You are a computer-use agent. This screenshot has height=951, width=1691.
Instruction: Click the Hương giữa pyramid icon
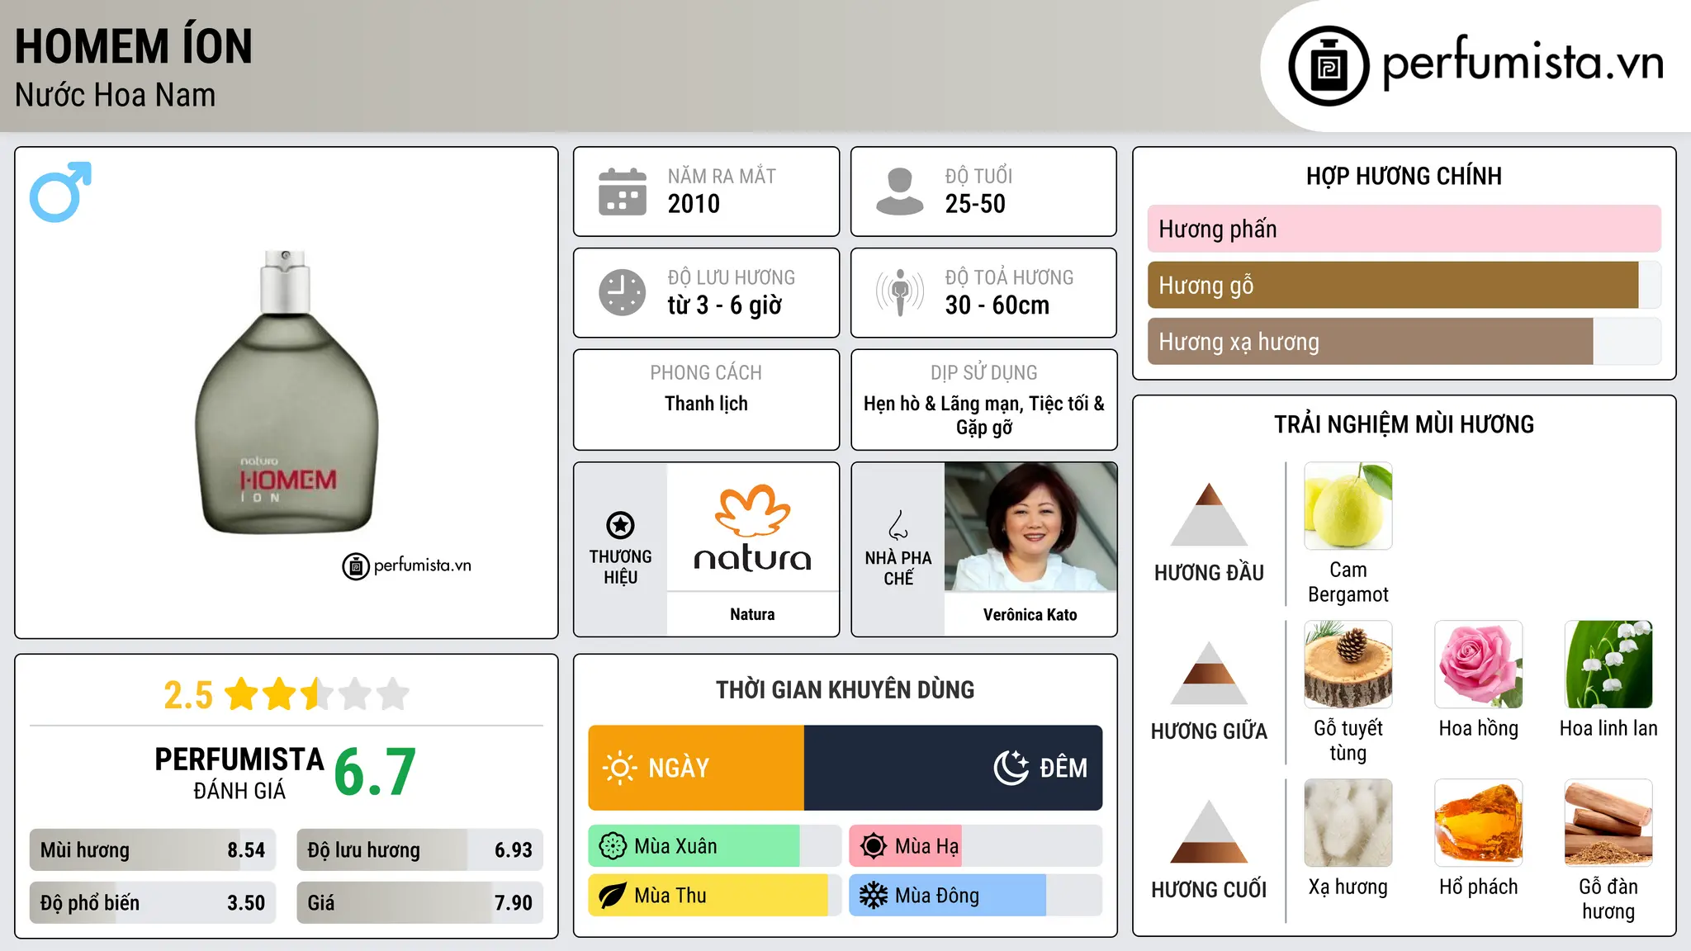pos(1209,673)
